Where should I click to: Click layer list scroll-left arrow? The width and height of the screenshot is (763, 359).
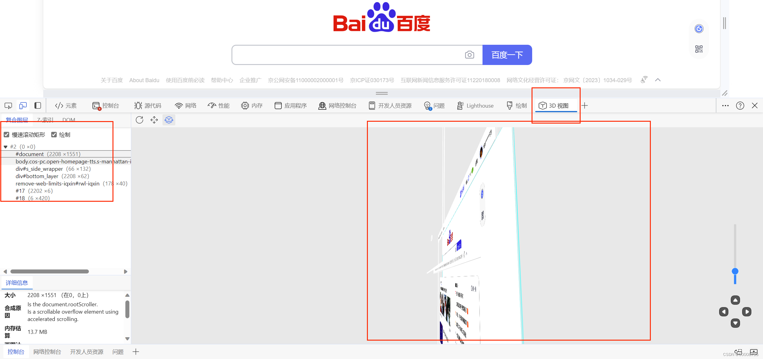point(5,272)
